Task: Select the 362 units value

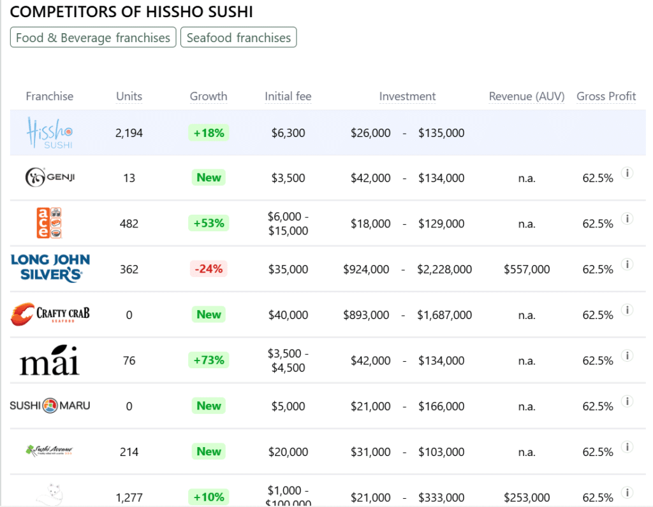Action: [x=129, y=269]
